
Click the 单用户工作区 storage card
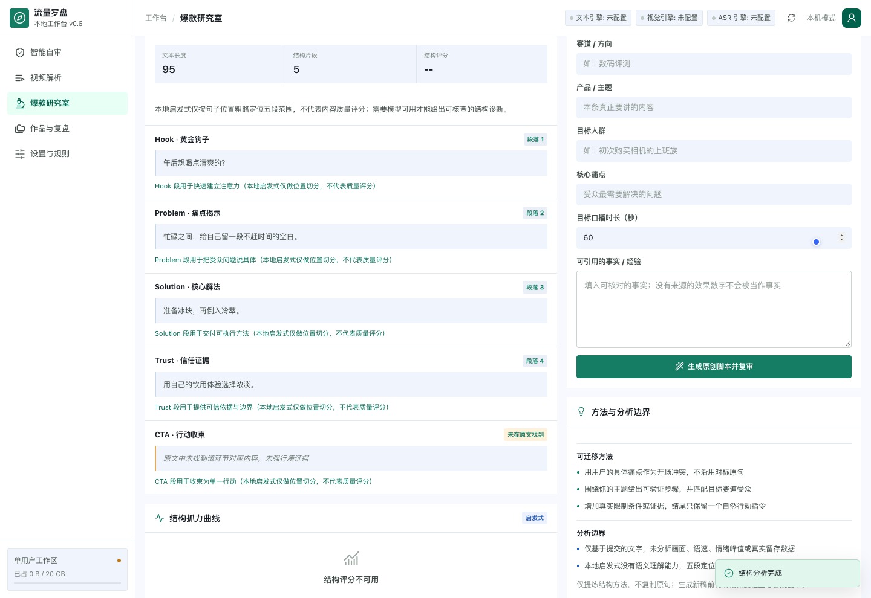[67, 570]
